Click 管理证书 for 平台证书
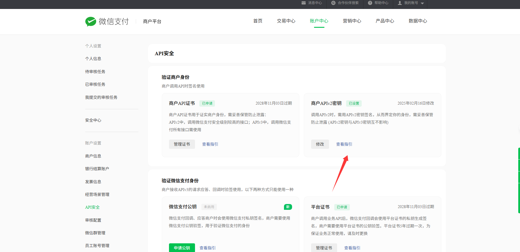This screenshot has width=520, height=252. [324, 248]
